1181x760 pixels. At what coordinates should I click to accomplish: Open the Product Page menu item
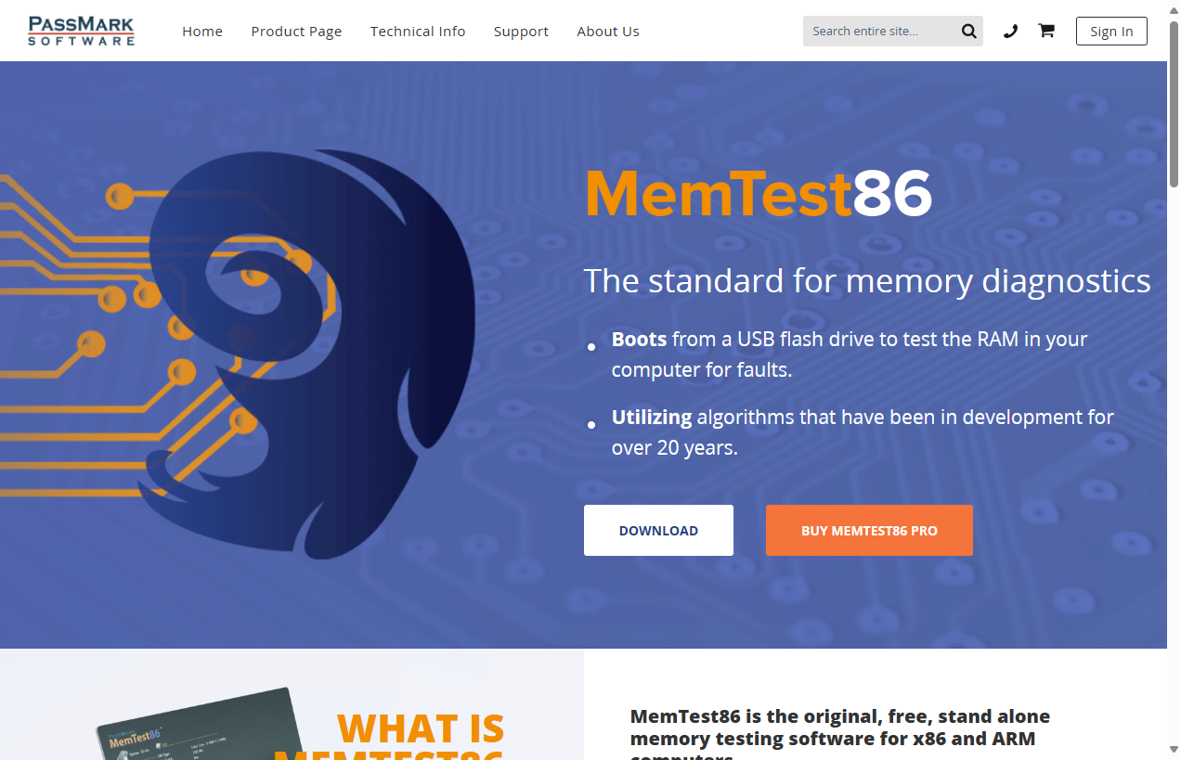click(x=296, y=31)
